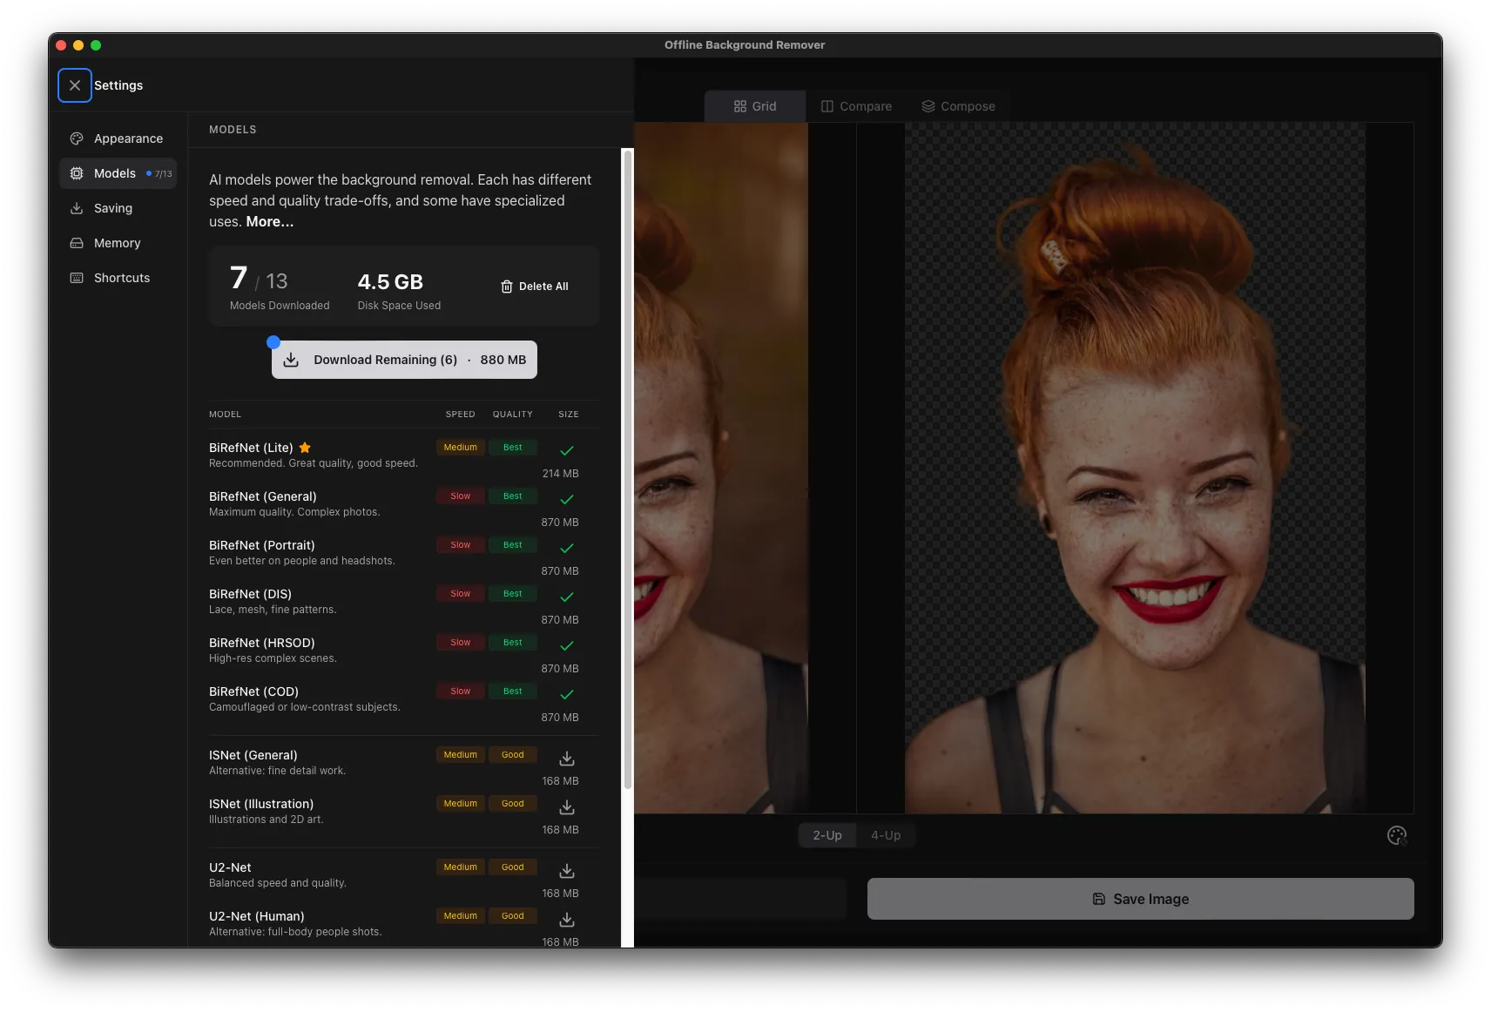
Task: Open the Saving section download-tray icon
Action: pyautogui.click(x=78, y=208)
